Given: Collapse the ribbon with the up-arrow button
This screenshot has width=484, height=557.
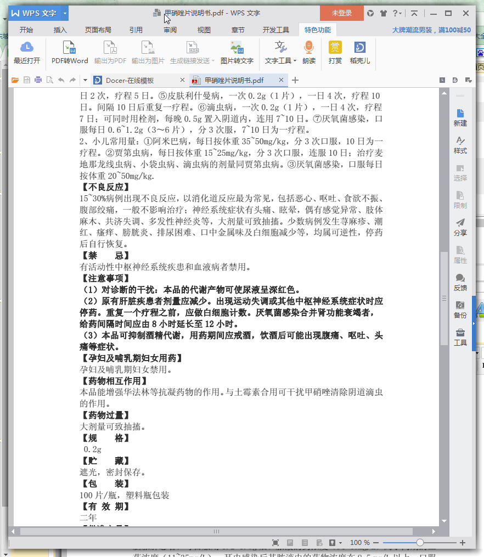Looking at the screenshot, I should [414, 14].
